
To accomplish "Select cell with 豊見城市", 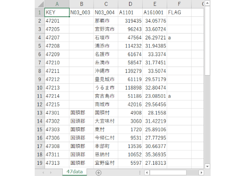I will [106, 79].
